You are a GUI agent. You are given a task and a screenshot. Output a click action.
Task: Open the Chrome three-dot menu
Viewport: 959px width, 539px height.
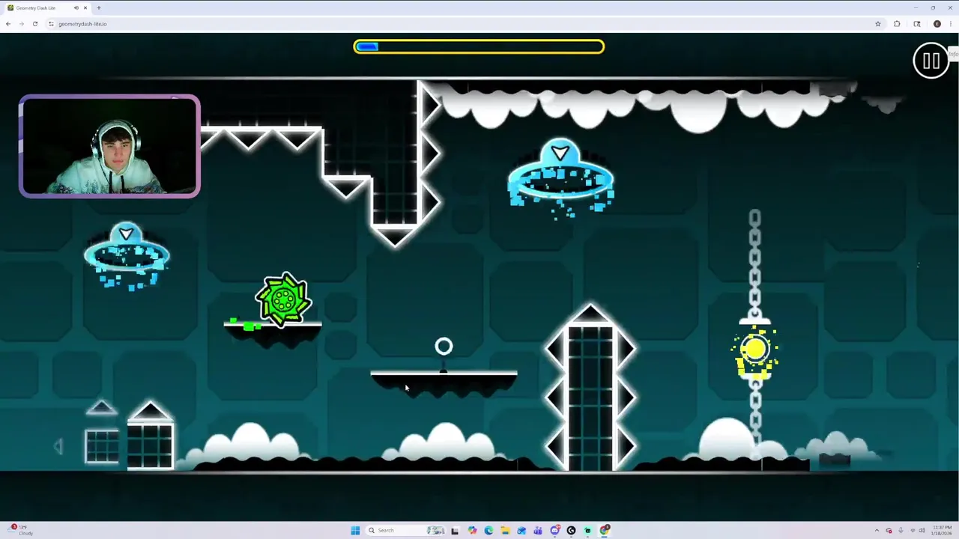click(951, 24)
